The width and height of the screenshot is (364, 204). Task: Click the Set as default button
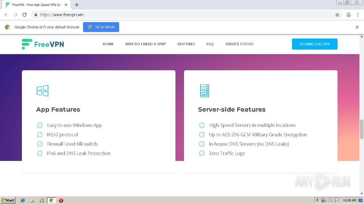(101, 27)
